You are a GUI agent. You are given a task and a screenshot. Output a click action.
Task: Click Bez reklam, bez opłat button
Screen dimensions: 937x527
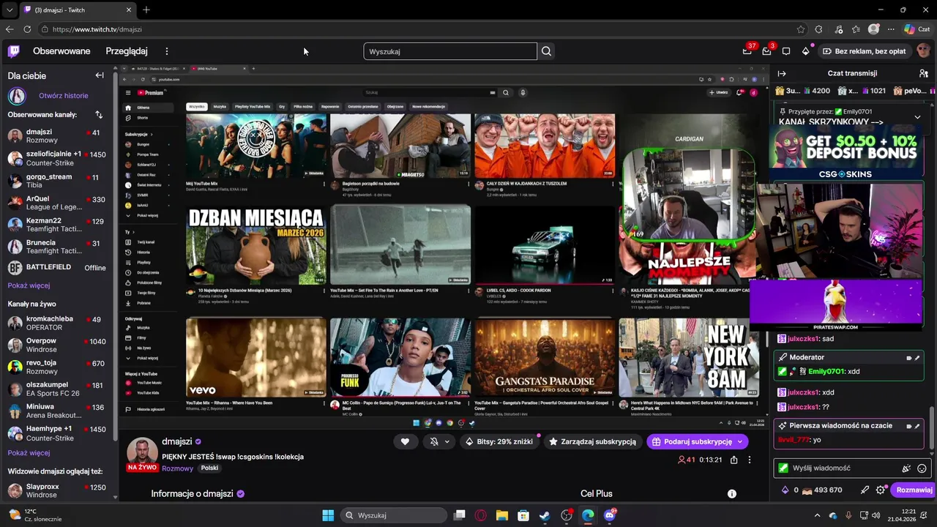tap(865, 51)
